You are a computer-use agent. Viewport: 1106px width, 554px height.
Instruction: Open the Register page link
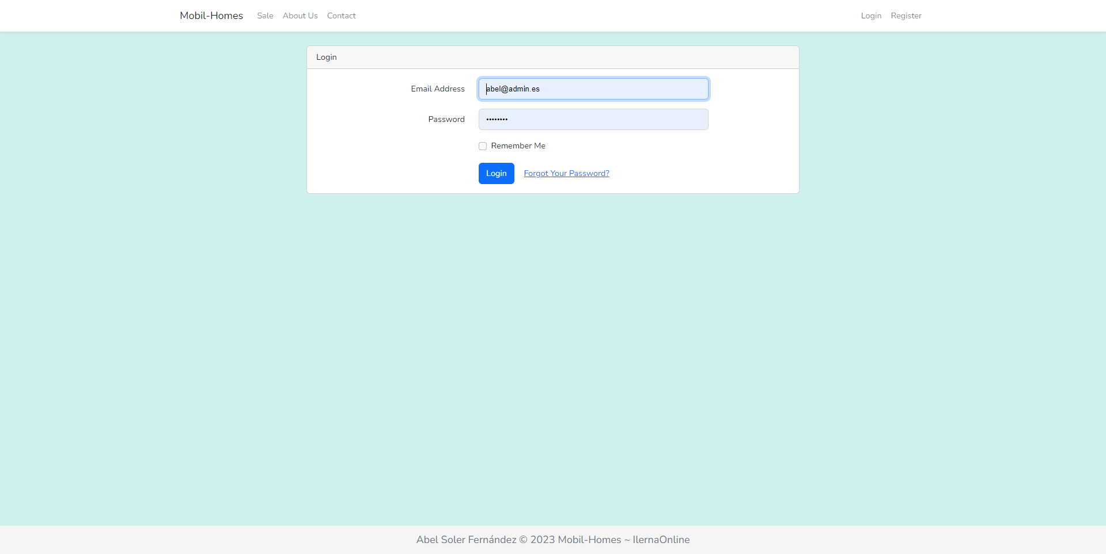click(x=906, y=16)
